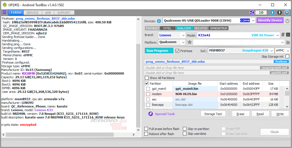Click the favorite star icon next to Platform
Viewport: 292px width, 148px height.
click(190, 42)
